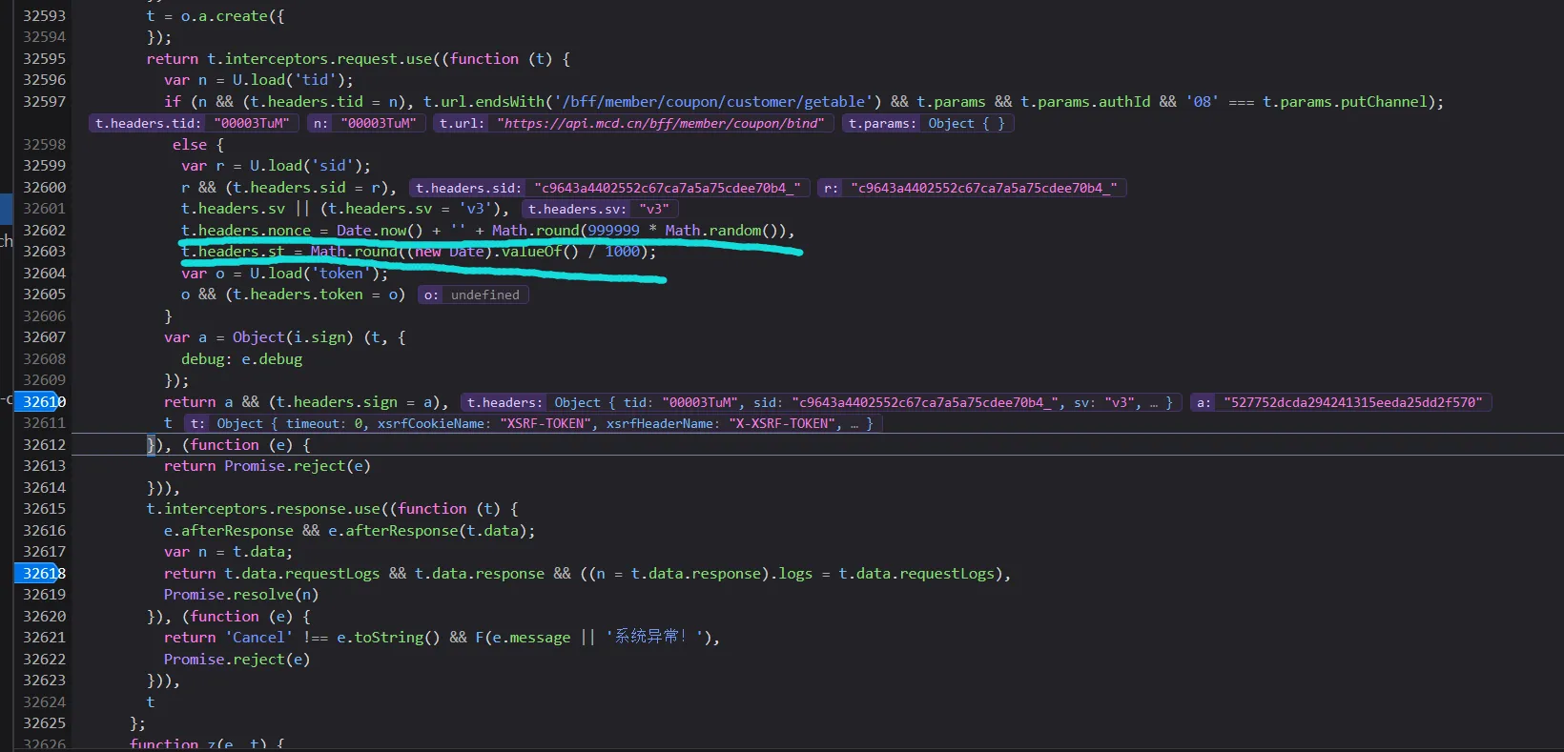
Task: Click Promise.resolve(n) on line 32619
Action: pyautogui.click(x=241, y=595)
